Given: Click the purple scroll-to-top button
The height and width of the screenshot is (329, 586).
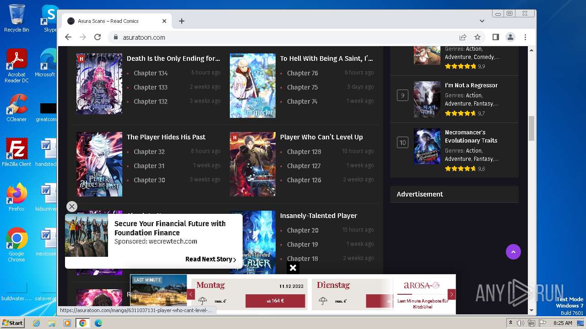Looking at the screenshot, I should 513,252.
